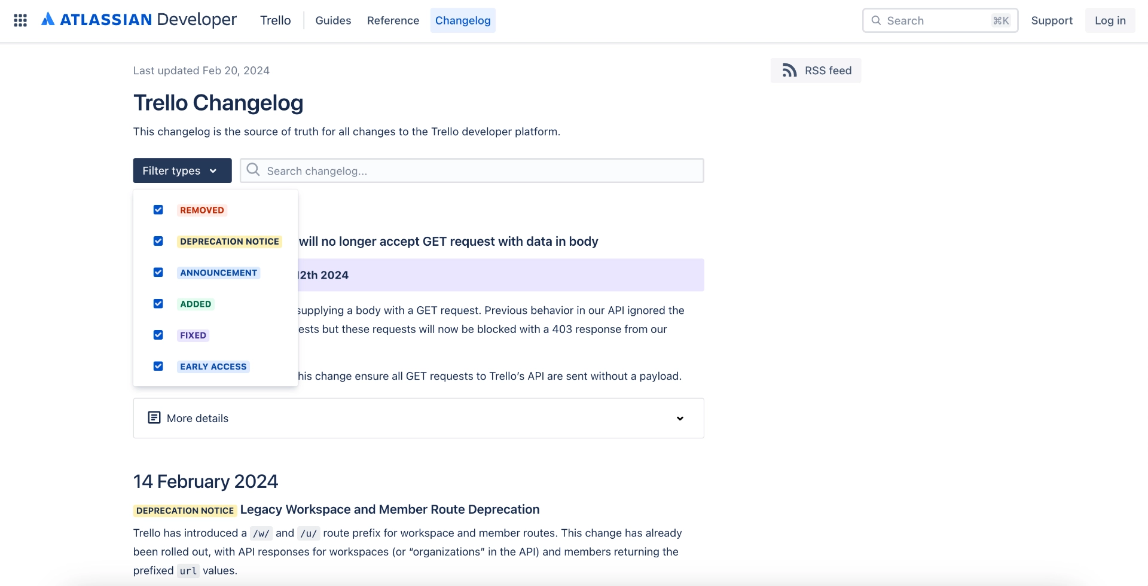The image size is (1148, 586).
Task: Switch to the Guides tab
Action: pyautogui.click(x=333, y=20)
